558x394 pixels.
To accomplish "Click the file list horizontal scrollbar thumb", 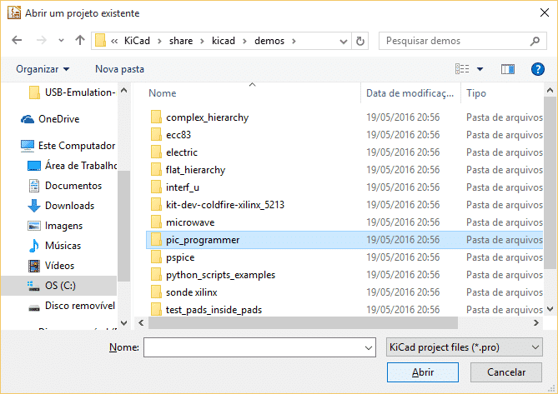I will coord(303,322).
